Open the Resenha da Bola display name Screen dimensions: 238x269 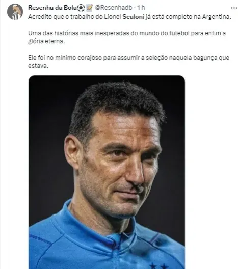click(x=52, y=8)
